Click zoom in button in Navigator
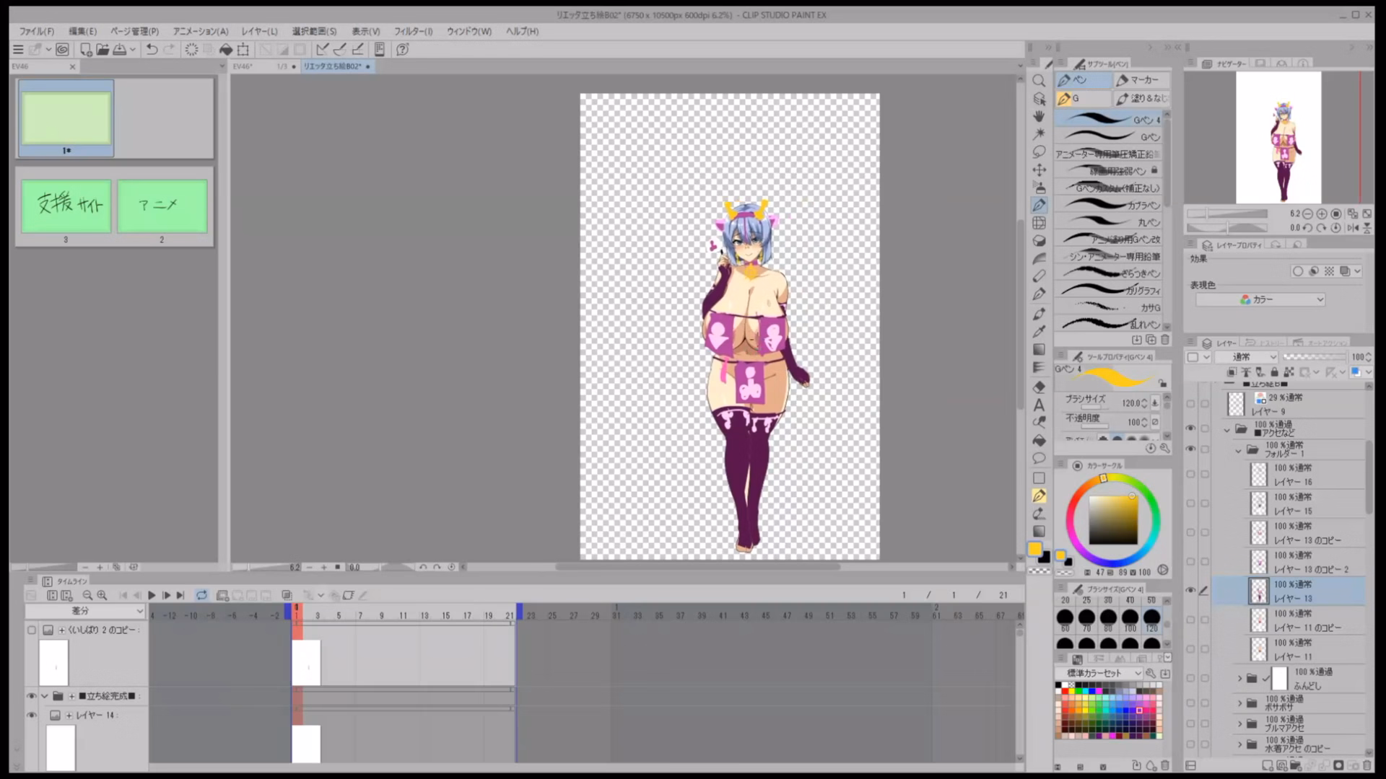Viewport: 1386px width, 779px height. (1321, 214)
